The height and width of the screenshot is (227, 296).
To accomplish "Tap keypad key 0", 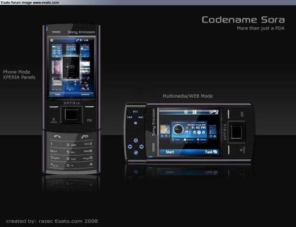I will tap(70, 165).
